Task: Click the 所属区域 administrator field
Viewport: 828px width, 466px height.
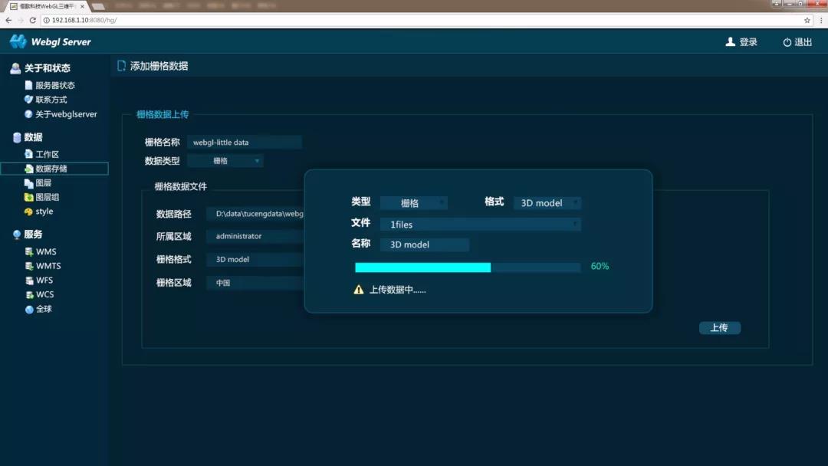Action: (x=255, y=236)
